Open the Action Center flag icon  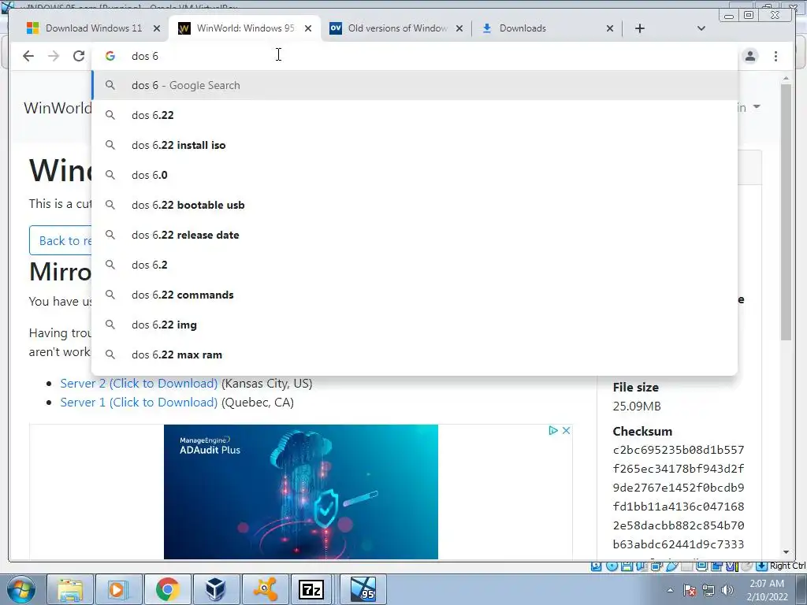pyautogui.click(x=690, y=590)
